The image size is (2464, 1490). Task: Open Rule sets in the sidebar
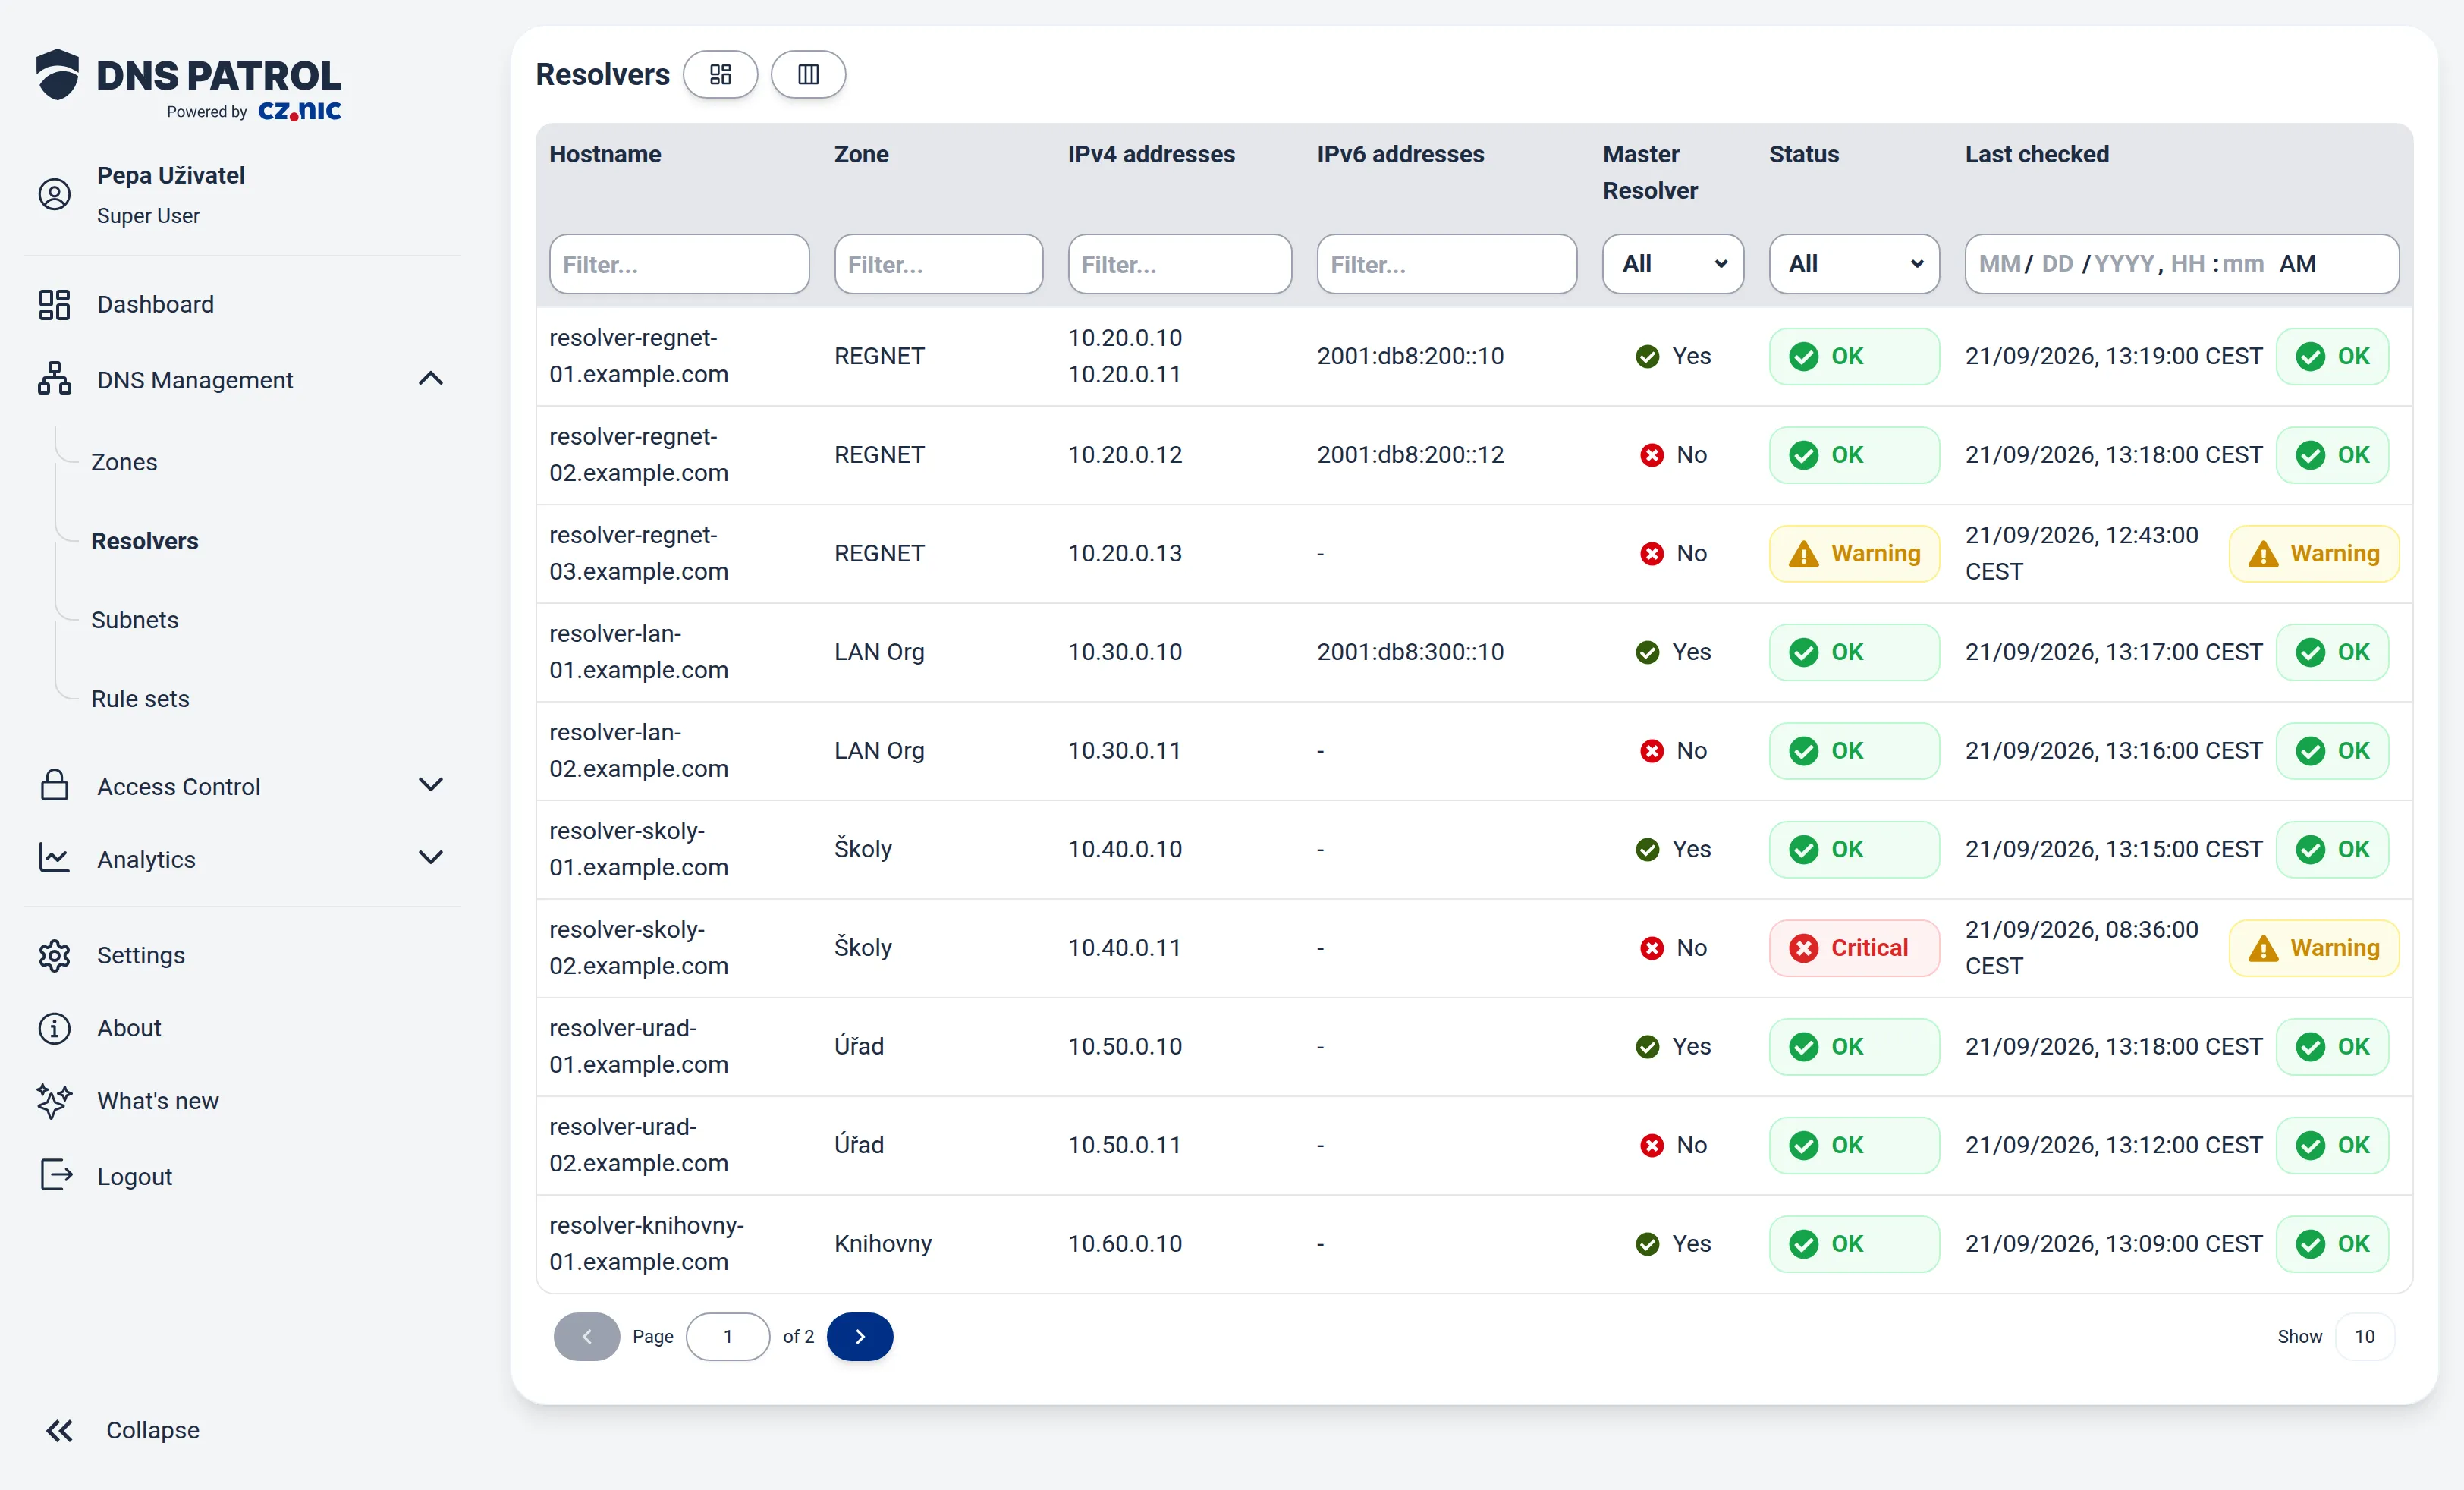point(140,699)
